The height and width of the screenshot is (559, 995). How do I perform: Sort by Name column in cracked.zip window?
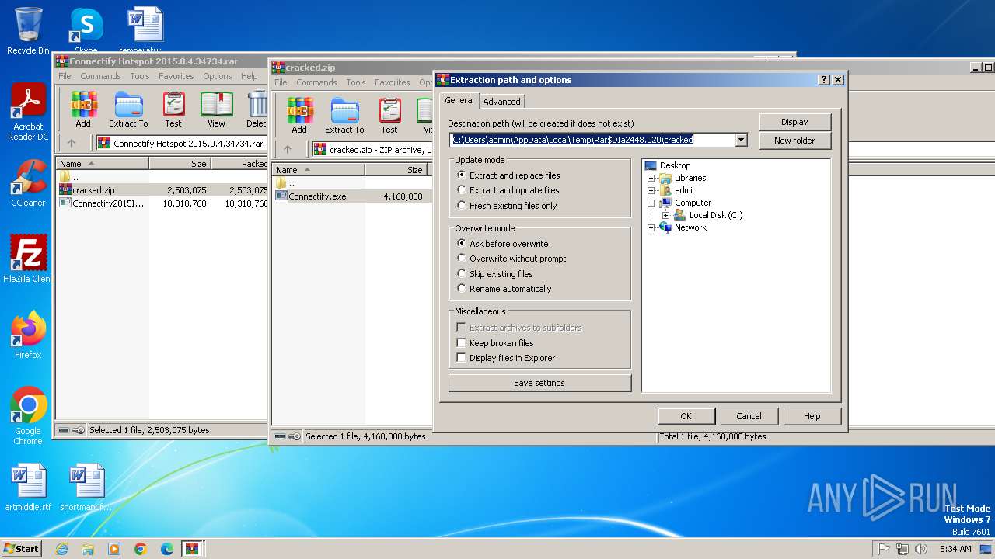click(319, 170)
